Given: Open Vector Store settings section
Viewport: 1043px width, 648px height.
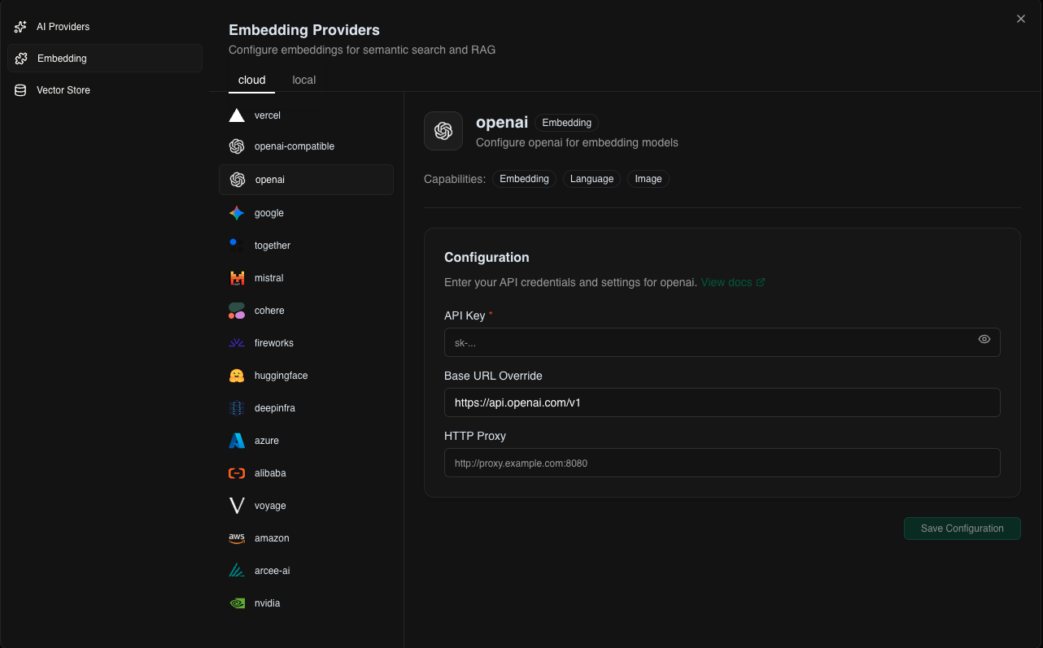Looking at the screenshot, I should tap(63, 90).
